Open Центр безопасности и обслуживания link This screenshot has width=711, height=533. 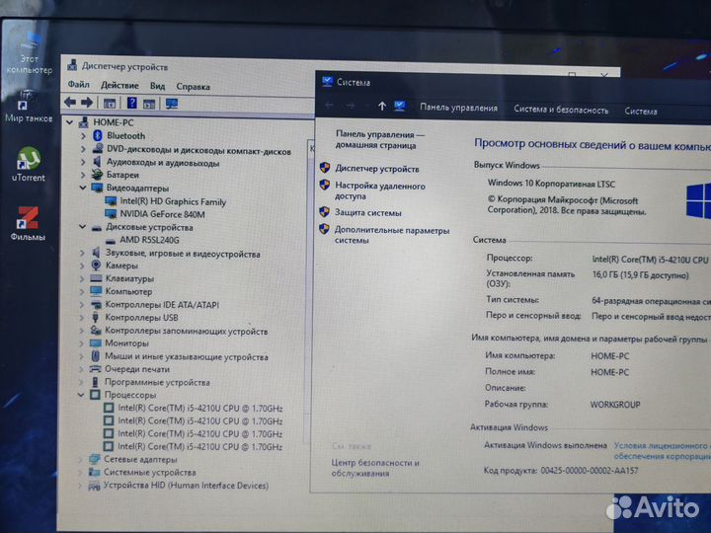coord(375,468)
